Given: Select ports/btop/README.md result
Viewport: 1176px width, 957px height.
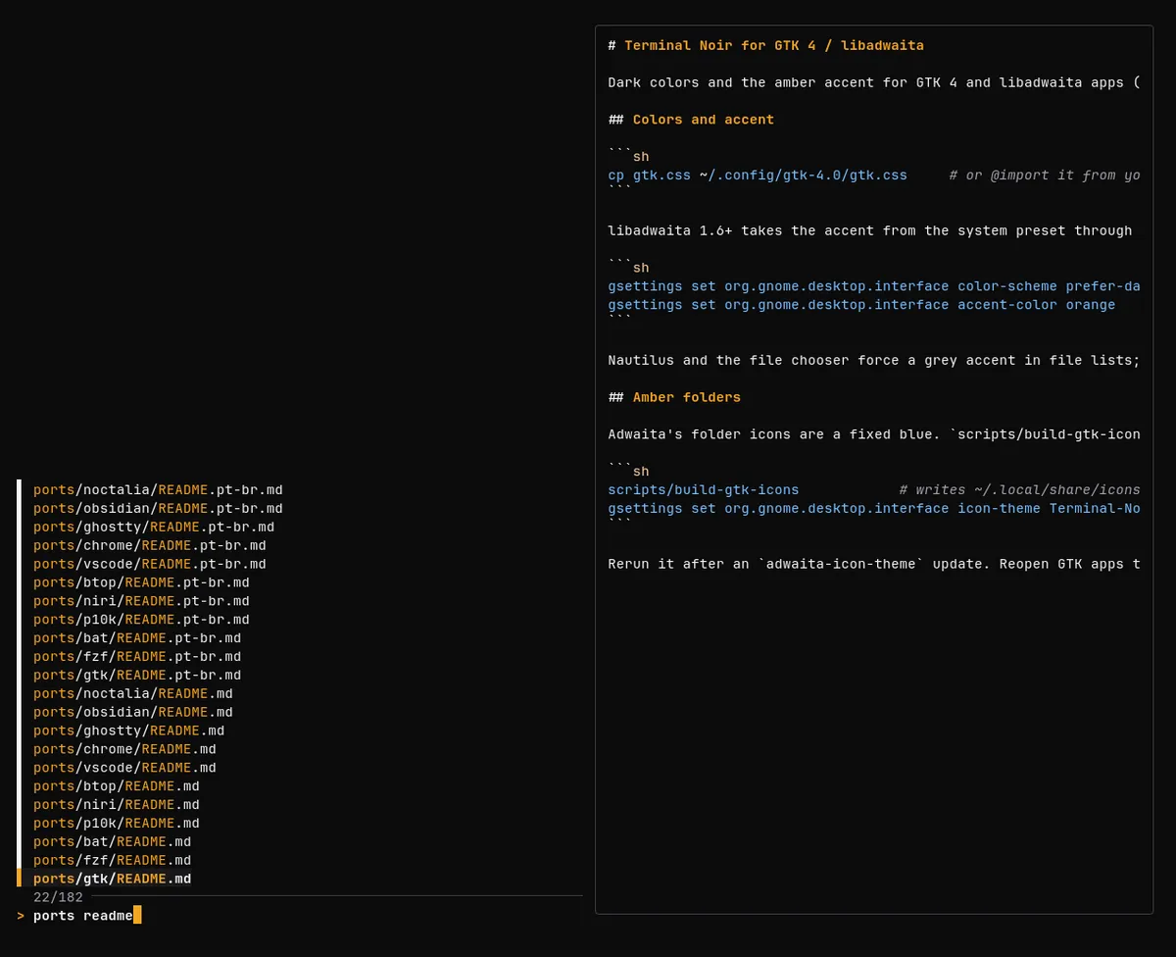Looking at the screenshot, I should coord(117,786).
